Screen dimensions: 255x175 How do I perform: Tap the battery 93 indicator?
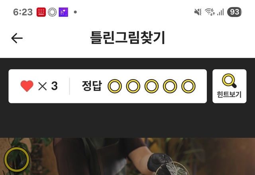tap(234, 12)
